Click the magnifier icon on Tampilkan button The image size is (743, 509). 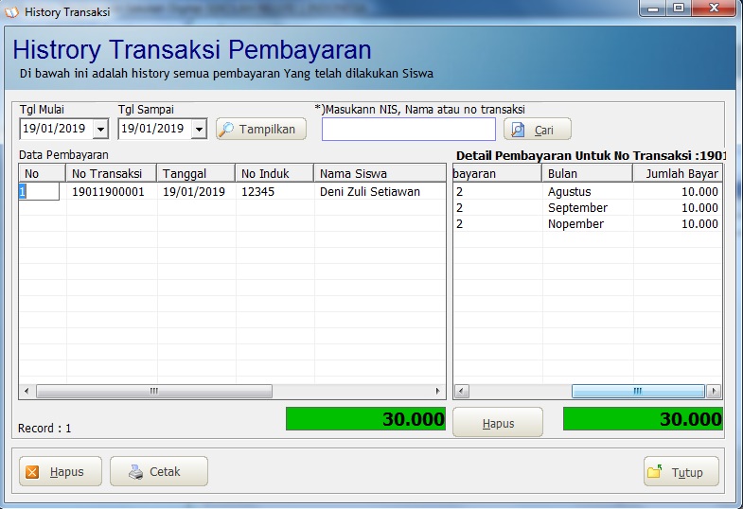(227, 129)
